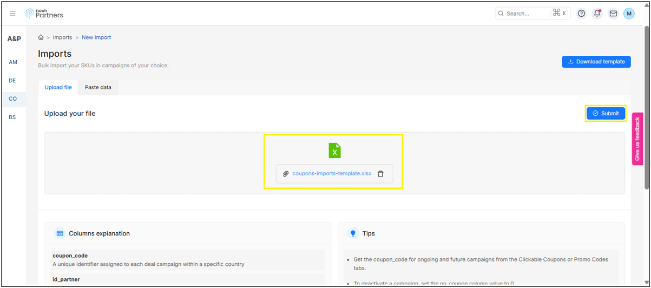Select BS in the left sidebar
This screenshot has width=651, height=288.
coord(12,117)
